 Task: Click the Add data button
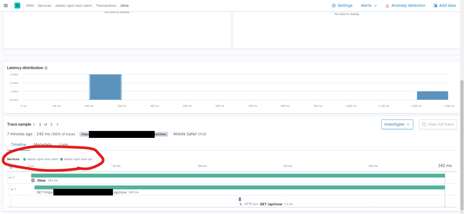tap(445, 5)
